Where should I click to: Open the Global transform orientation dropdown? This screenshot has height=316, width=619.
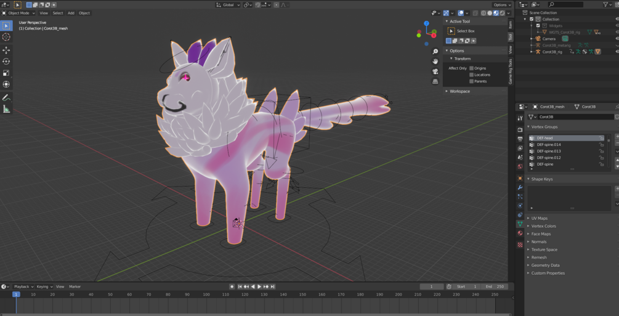tap(228, 5)
